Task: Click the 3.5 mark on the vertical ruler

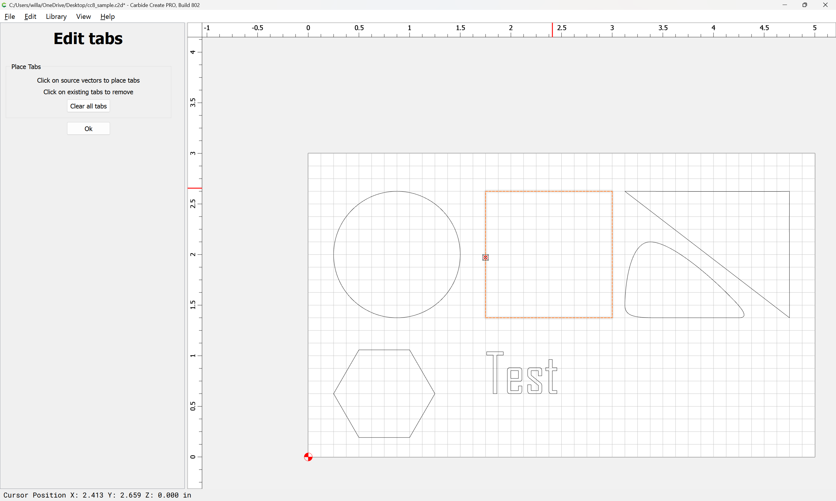Action: click(193, 103)
